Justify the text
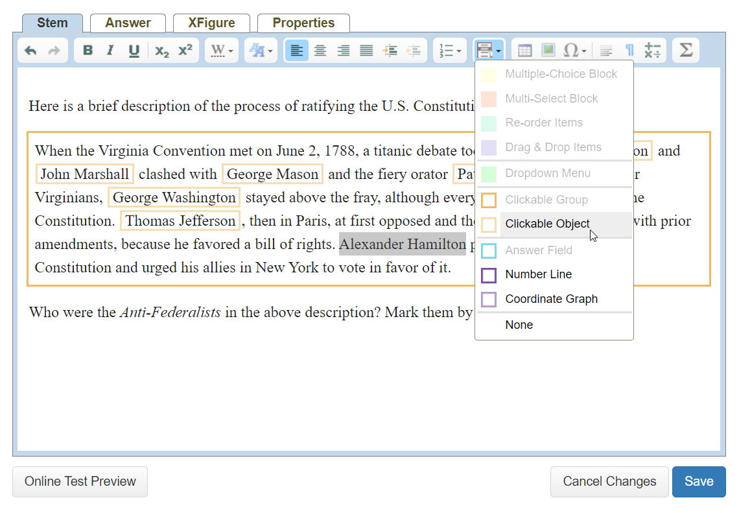Image resolution: width=739 pixels, height=513 pixels. [366, 51]
